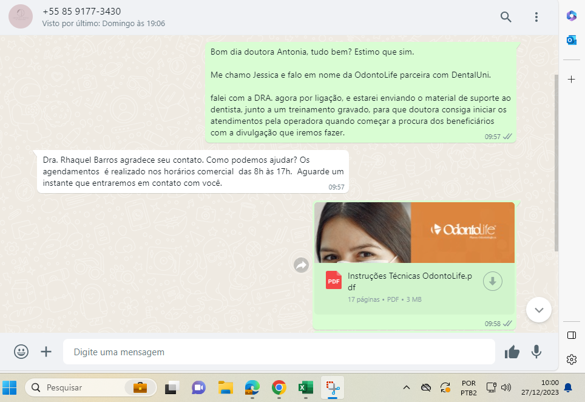Send a thumbs up reaction
This screenshot has width=585, height=402.
(512, 352)
